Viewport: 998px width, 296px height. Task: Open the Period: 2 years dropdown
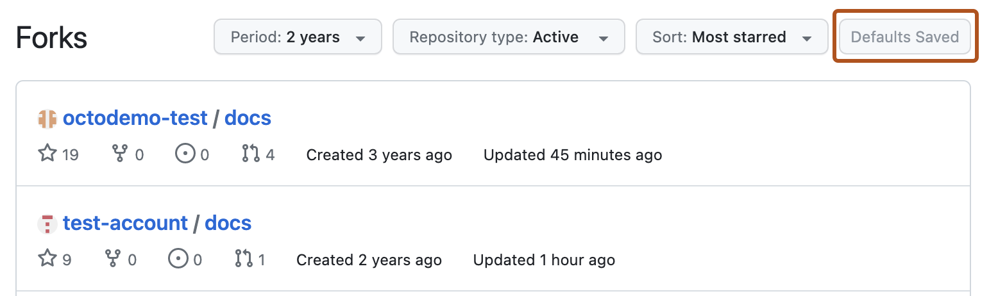298,37
